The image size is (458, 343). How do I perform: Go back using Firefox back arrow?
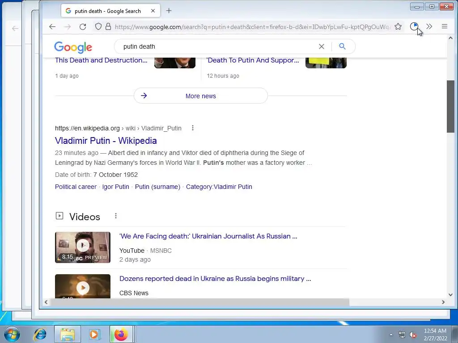pos(52,27)
